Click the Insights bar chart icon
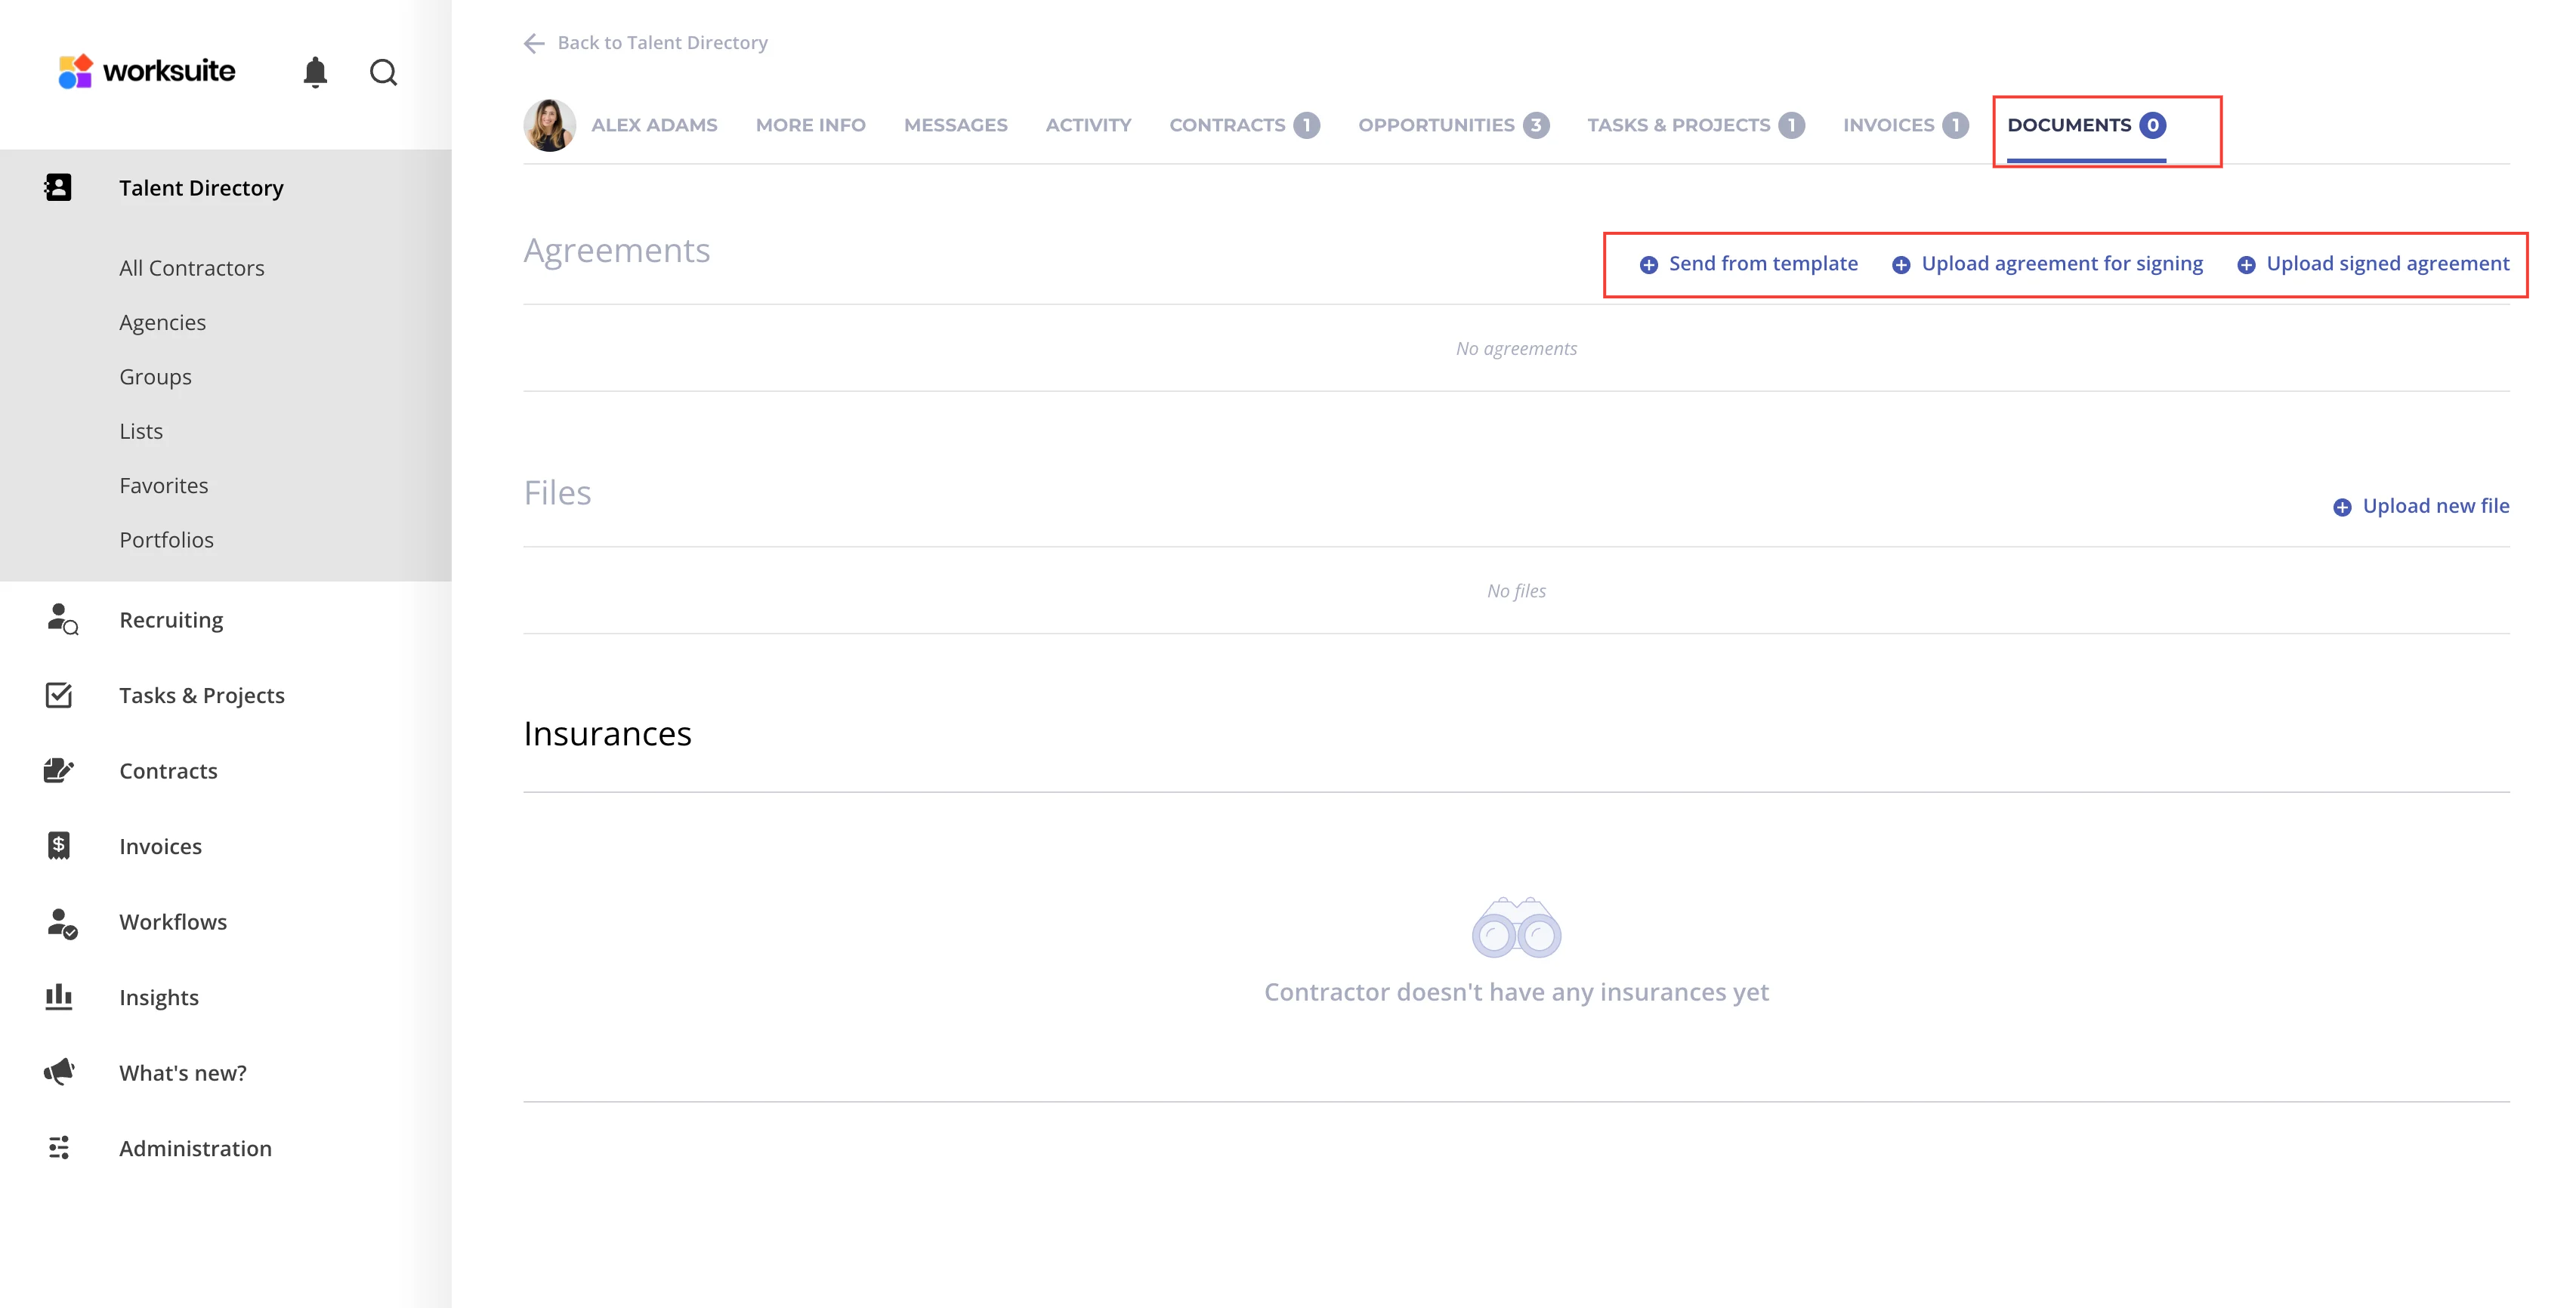Viewport: 2576px width, 1308px height. [59, 996]
